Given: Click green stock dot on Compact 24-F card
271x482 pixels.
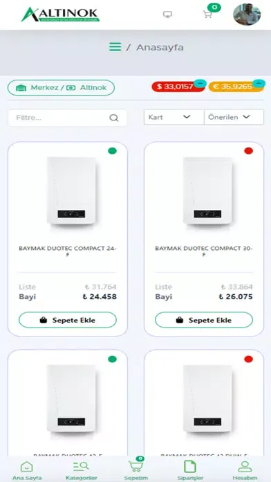Looking at the screenshot, I should pos(112,151).
